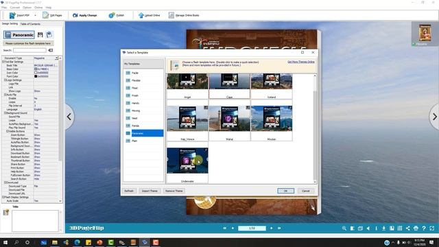Image resolution: width=439 pixels, height=247 pixels.
Task: Collapse the Visible Buttons group
Action: pos(8,131)
